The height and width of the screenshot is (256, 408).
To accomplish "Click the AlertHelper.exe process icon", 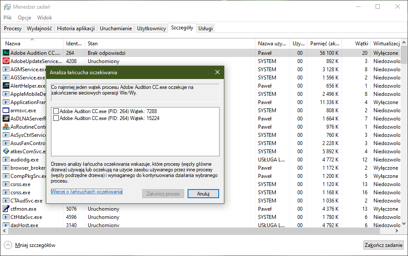I will pyautogui.click(x=6, y=85).
